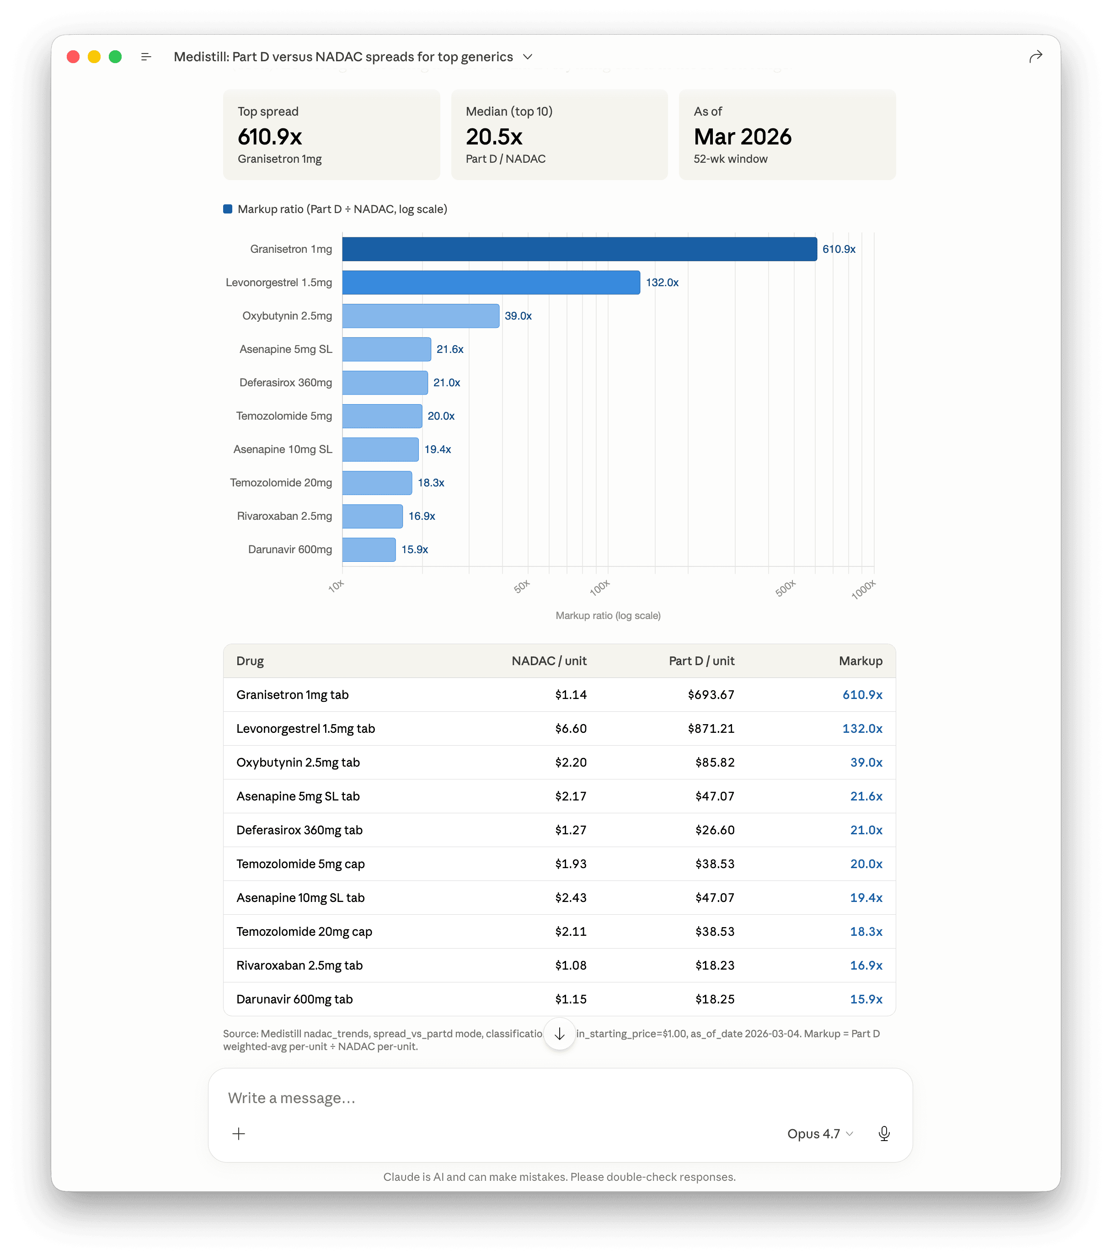Click the 132.0x markup table cell
Screen dimensions: 1112x1259
[x=862, y=729]
